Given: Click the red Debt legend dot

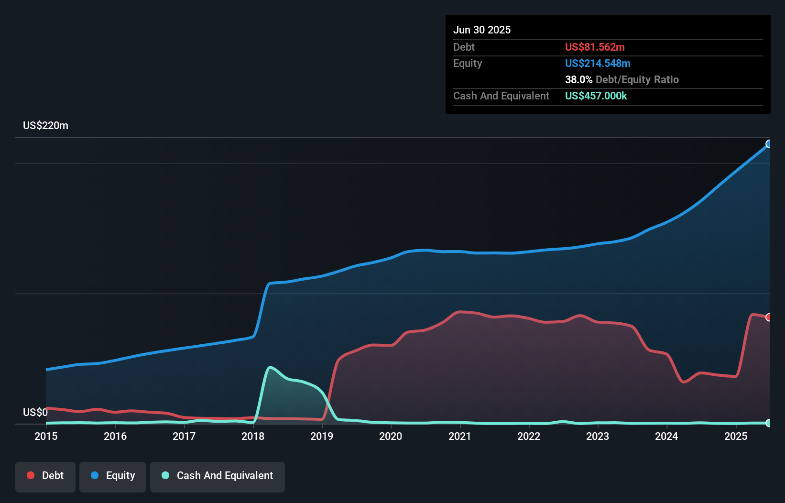Looking at the screenshot, I should pyautogui.click(x=30, y=475).
